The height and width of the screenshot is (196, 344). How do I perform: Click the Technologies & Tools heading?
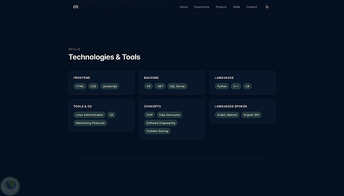[x=105, y=57]
